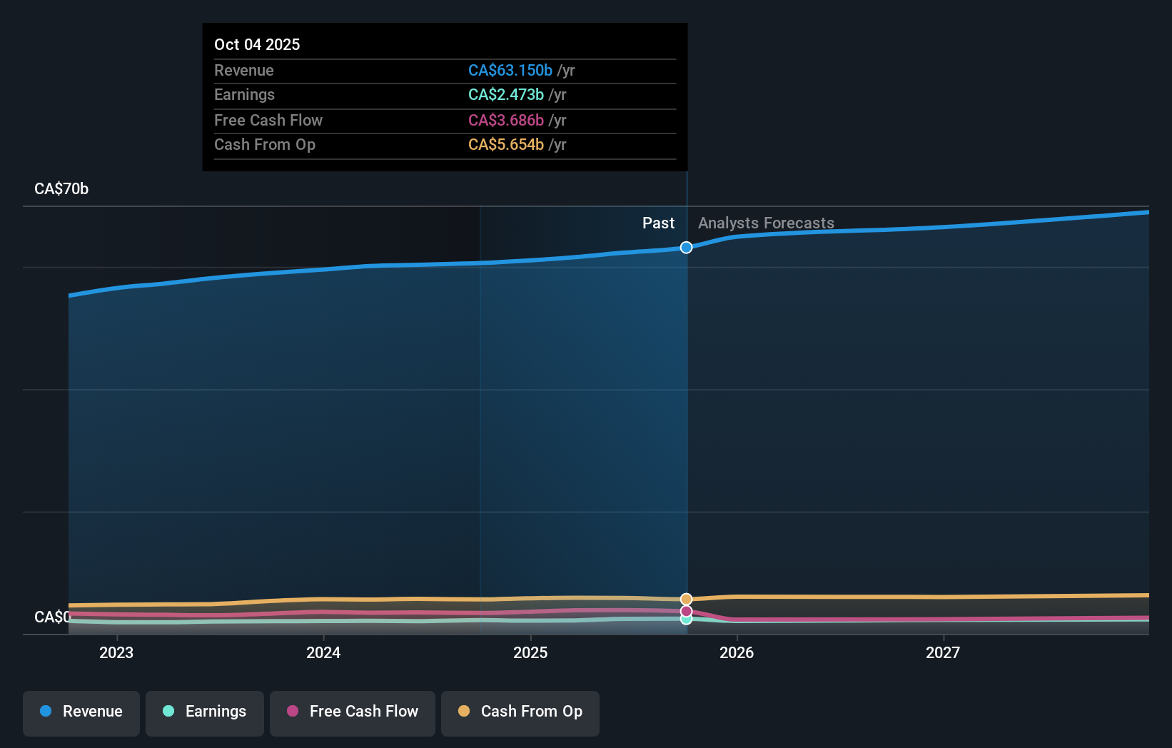
Task: Click the Oct 04 2025 tooltip header
Action: point(257,44)
